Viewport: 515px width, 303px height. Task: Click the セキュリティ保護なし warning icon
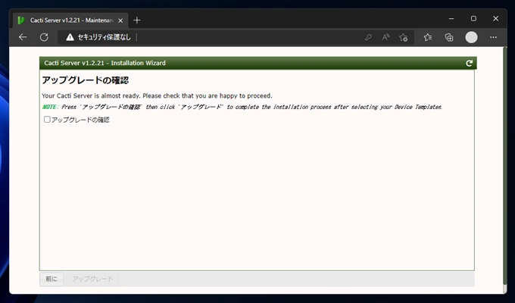click(70, 37)
